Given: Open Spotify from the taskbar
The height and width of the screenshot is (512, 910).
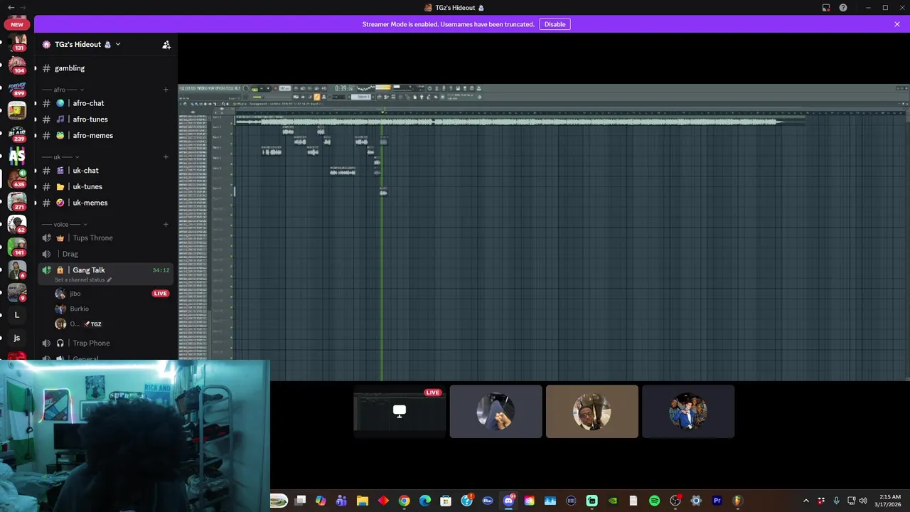Looking at the screenshot, I should click(x=654, y=501).
